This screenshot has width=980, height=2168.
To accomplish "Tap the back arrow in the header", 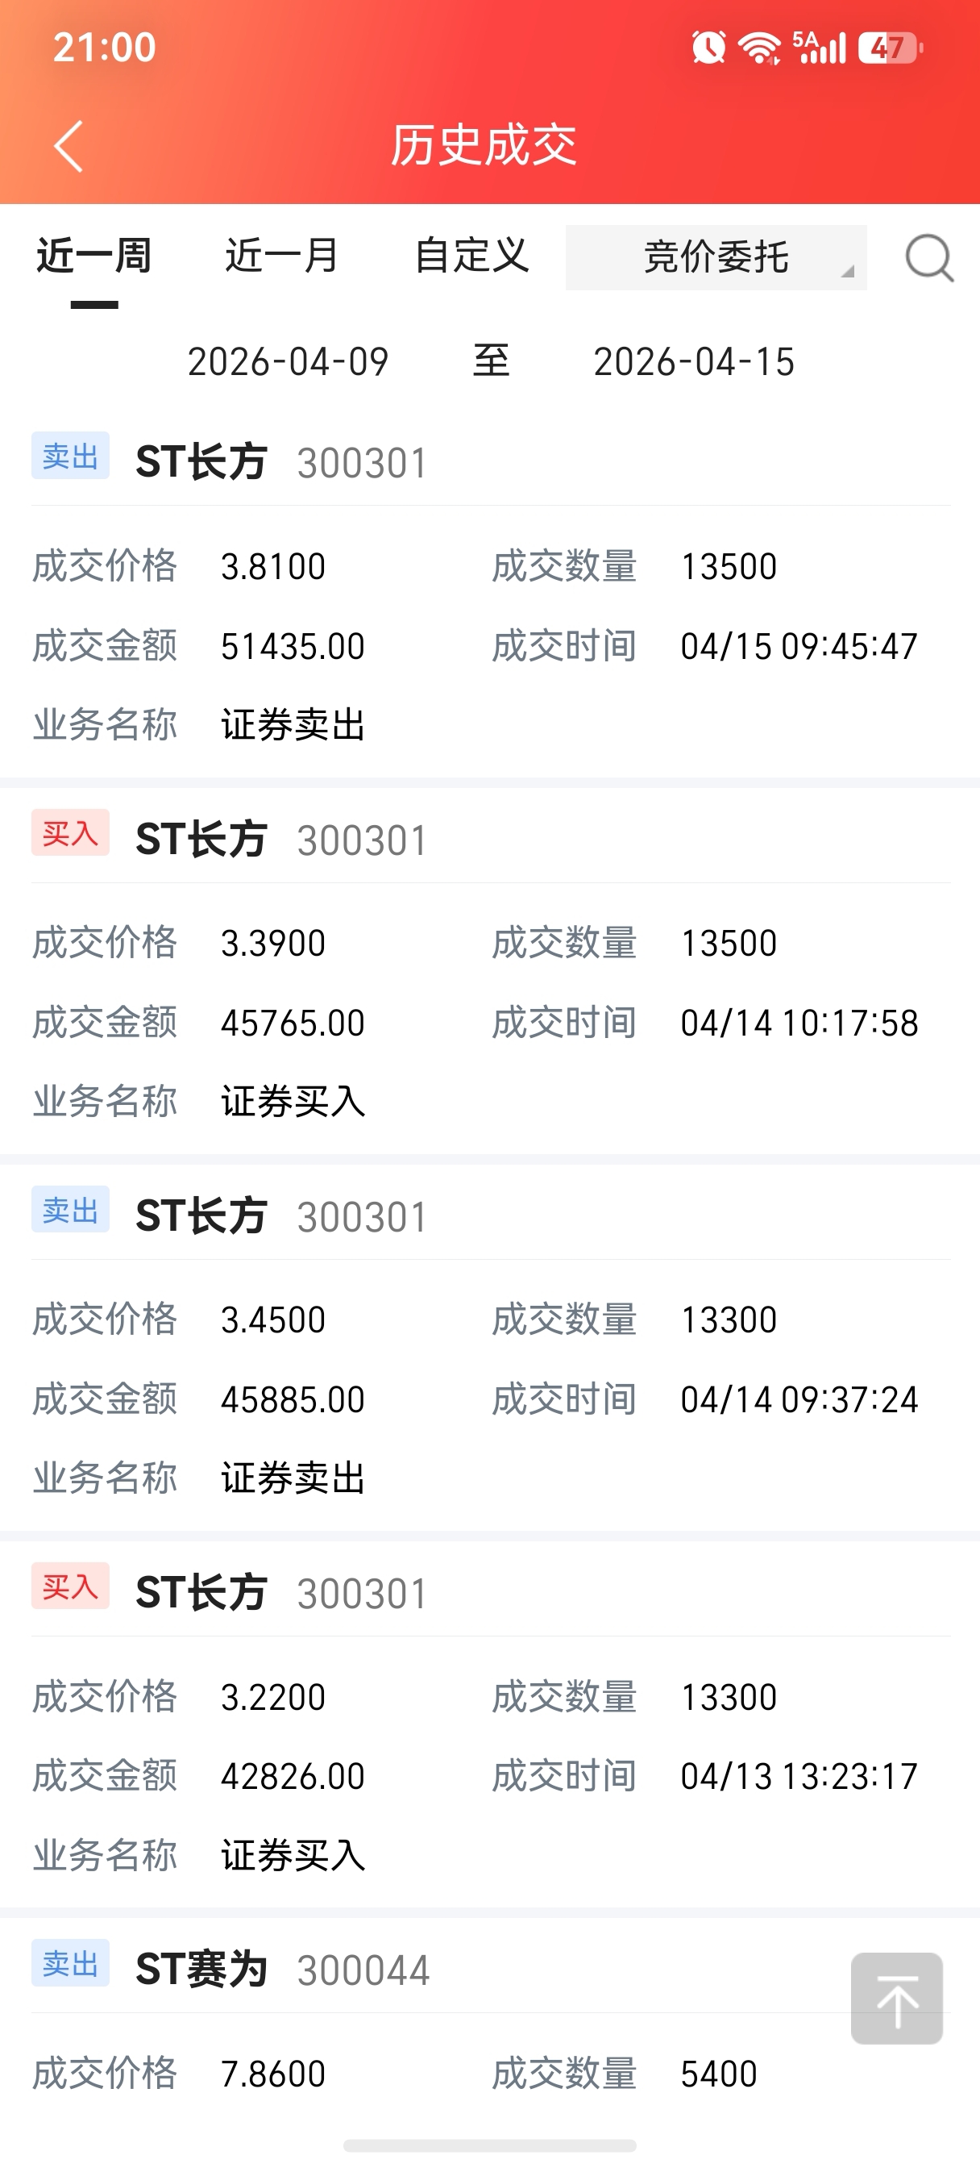I will [x=69, y=146].
